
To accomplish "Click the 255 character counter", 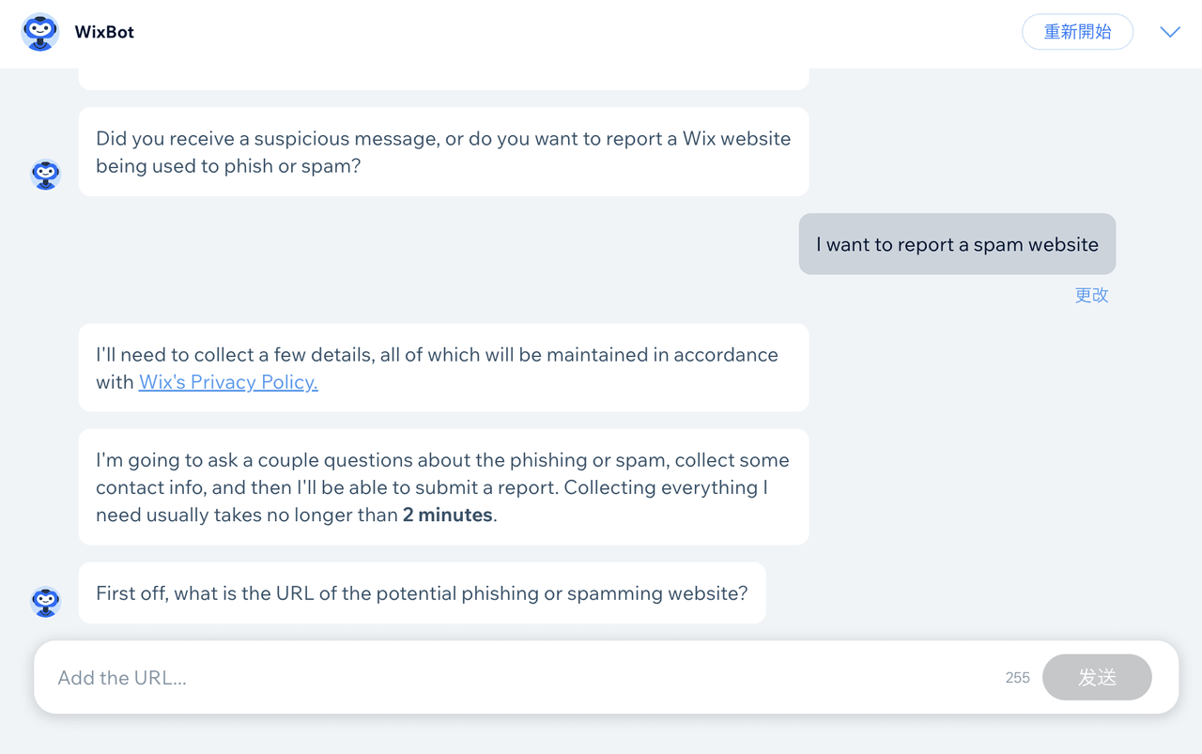I will (1017, 678).
